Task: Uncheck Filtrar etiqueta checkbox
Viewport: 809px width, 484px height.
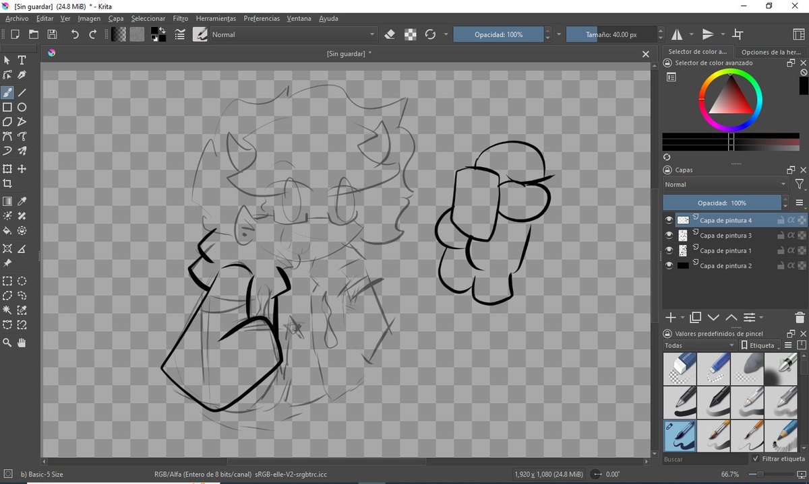Action: (x=755, y=458)
